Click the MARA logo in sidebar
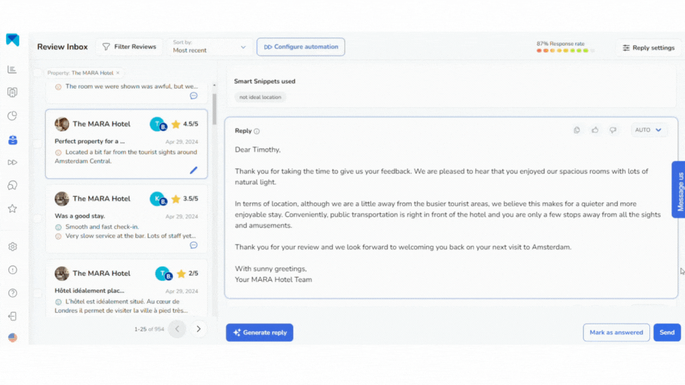 12,40
